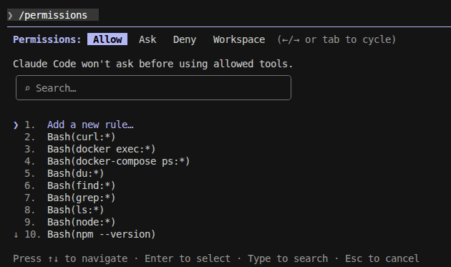Click the 'Type to search' hint text
The image size is (451, 267).
288,258
